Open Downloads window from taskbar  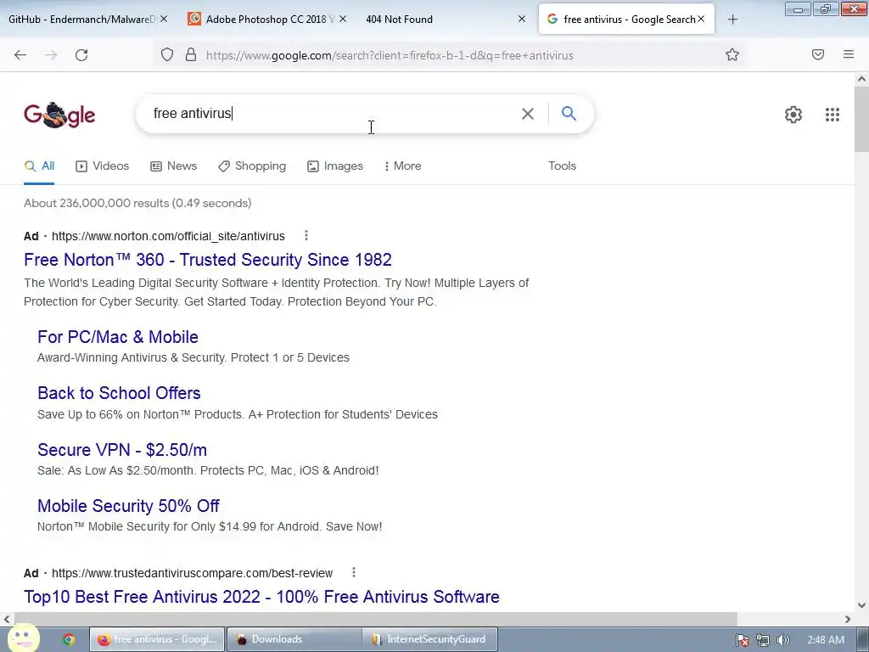pos(294,639)
